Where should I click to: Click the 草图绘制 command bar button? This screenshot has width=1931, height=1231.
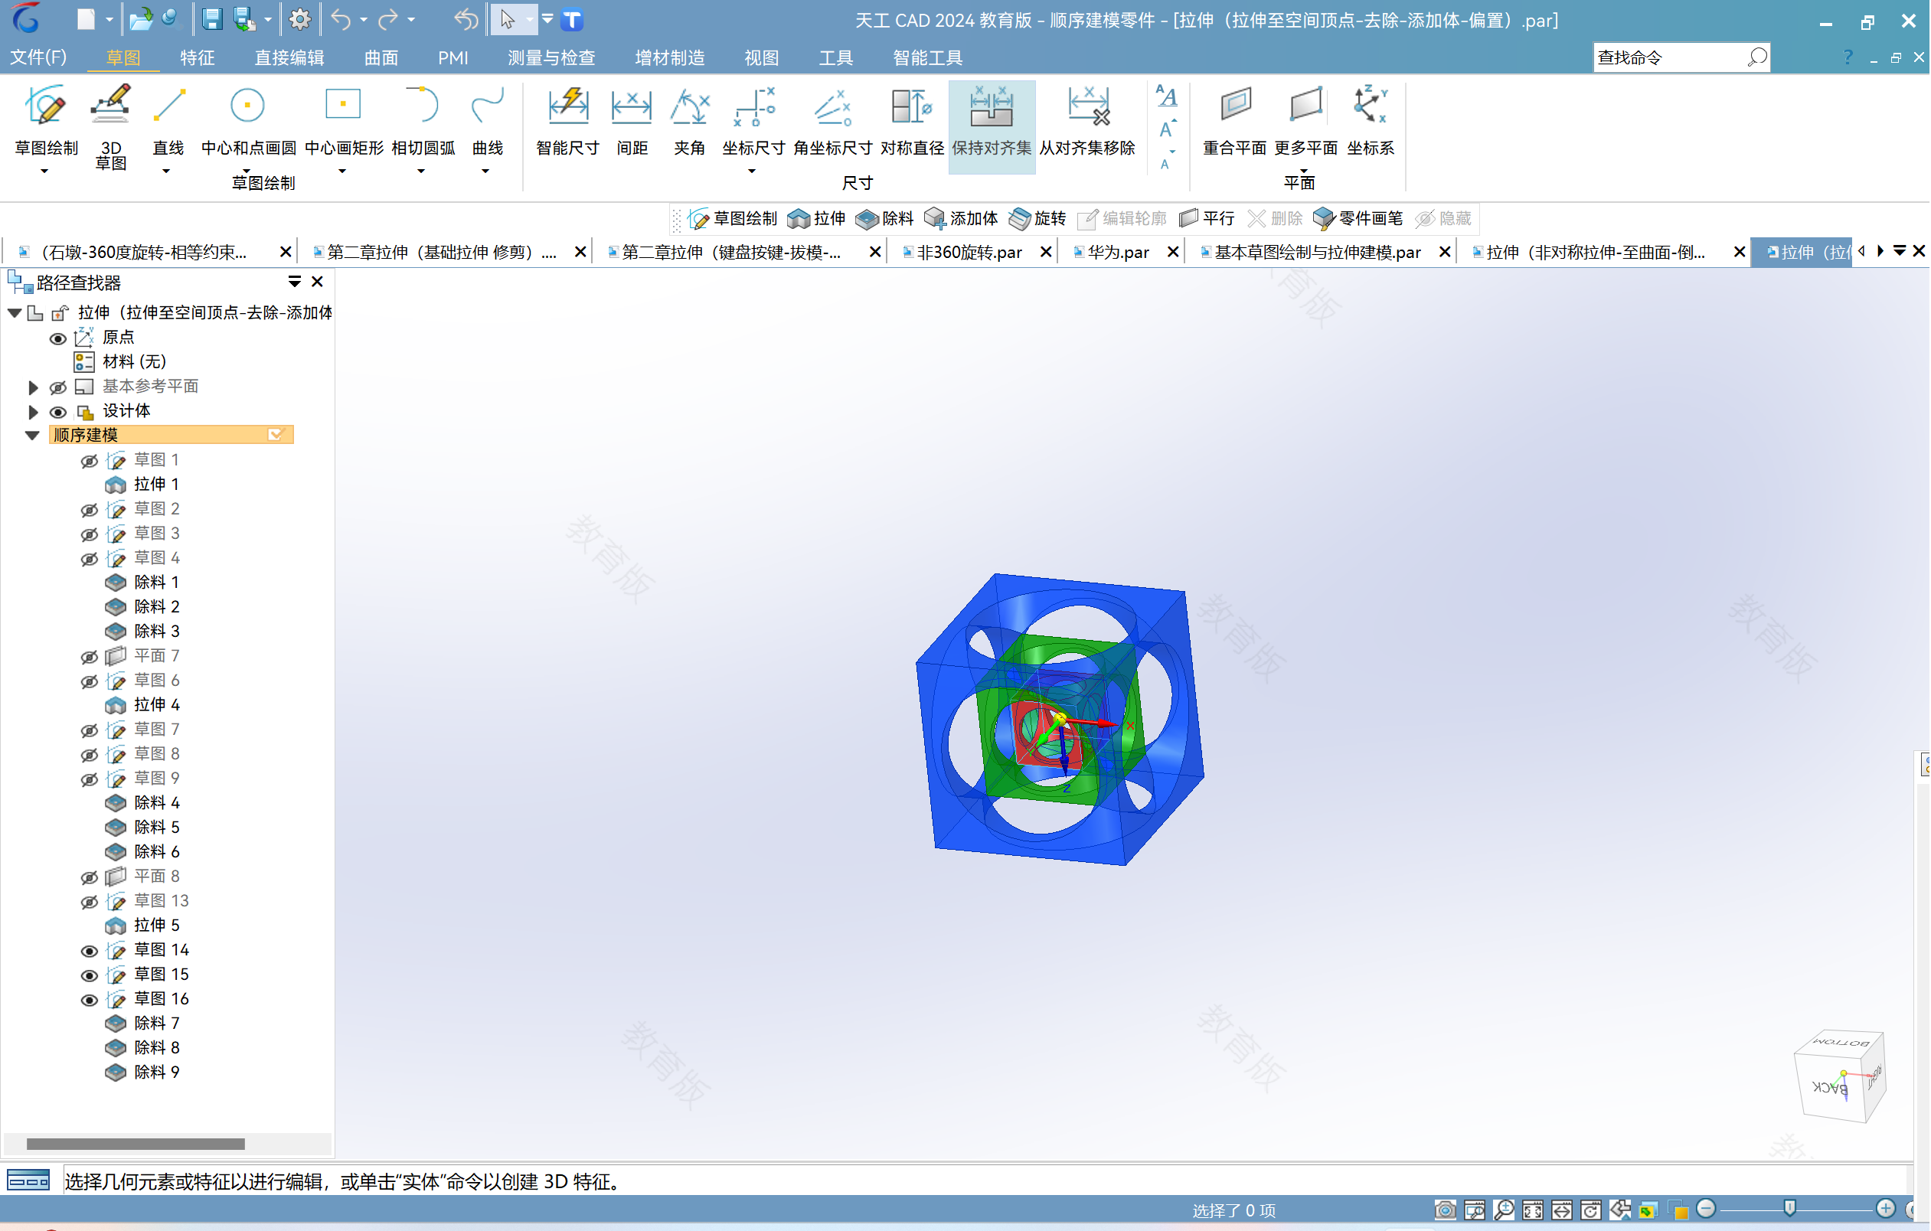[733, 218]
